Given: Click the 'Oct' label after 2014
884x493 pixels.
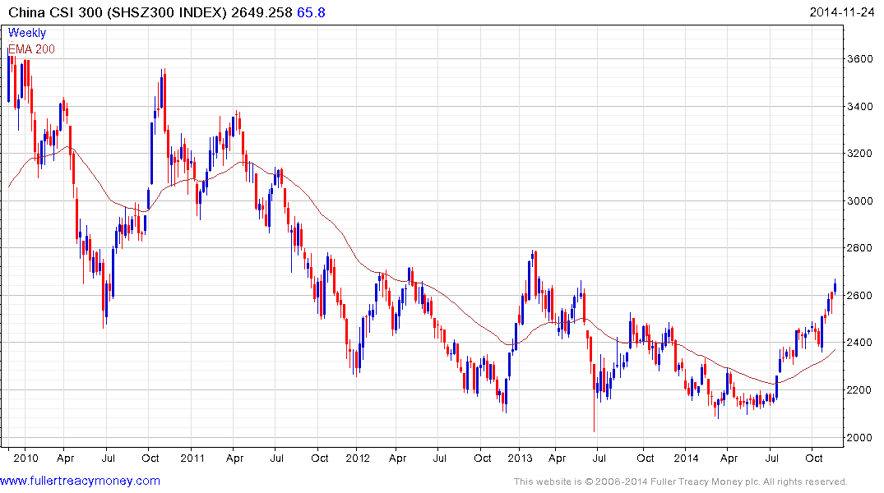Looking at the screenshot, I should [813, 458].
